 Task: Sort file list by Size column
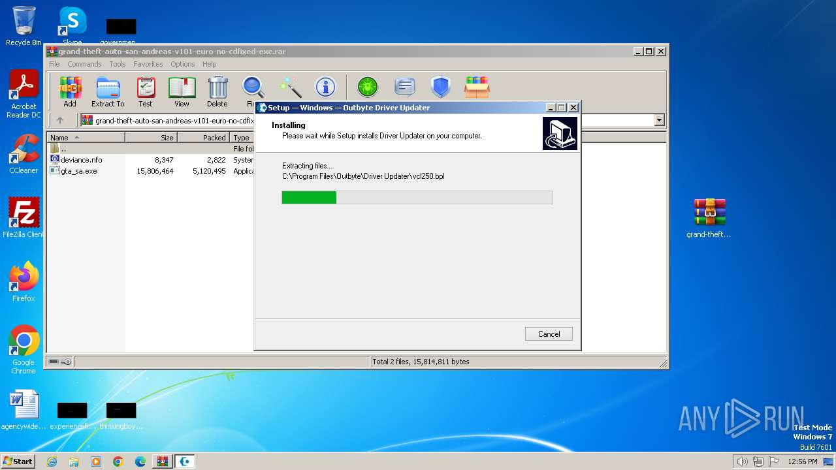click(151, 138)
